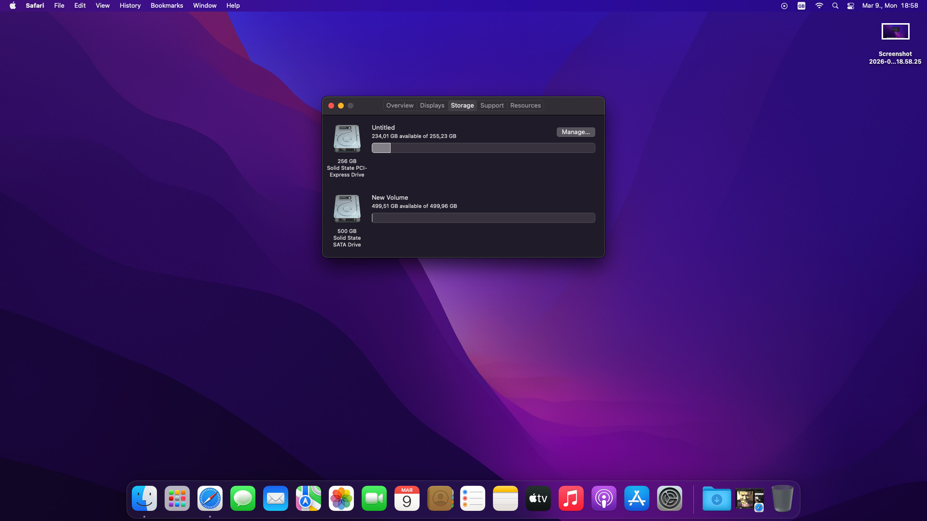Image resolution: width=927 pixels, height=521 pixels.
Task: Open the Mail app
Action: coord(275,498)
